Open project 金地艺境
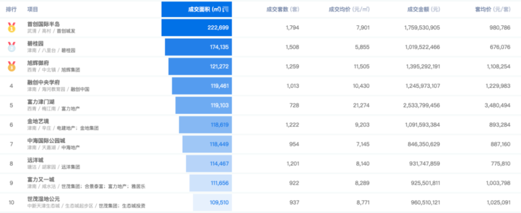Viewport: 521px width, 213px height. point(38,121)
